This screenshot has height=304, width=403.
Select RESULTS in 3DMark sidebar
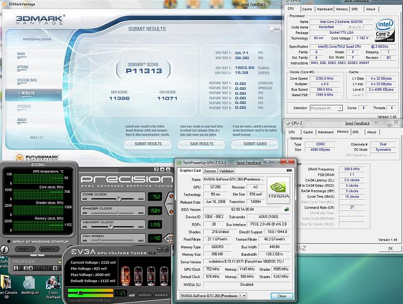click(33, 94)
